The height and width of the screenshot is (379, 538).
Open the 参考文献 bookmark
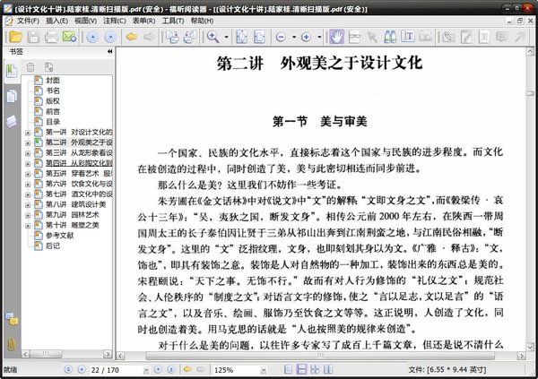click(60, 236)
